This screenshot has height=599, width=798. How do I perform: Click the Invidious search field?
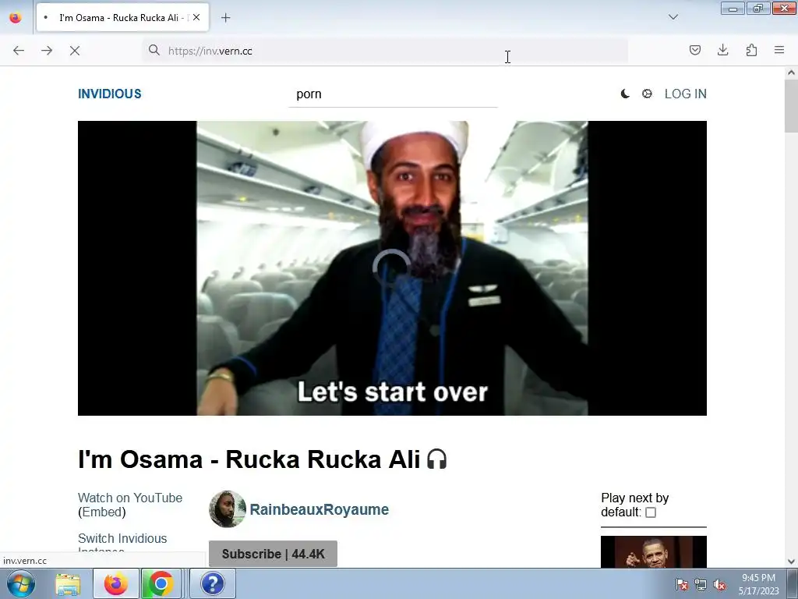[393, 94]
